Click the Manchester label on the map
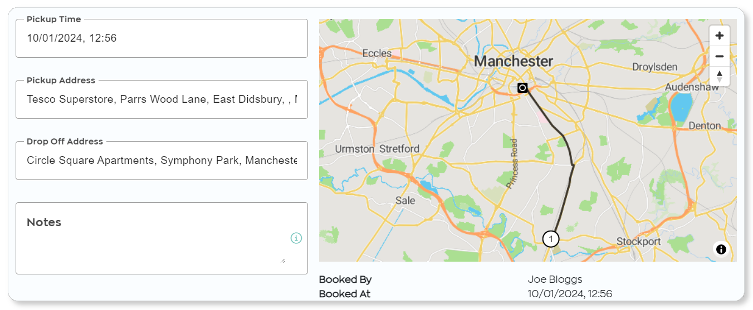753x310 pixels. (x=514, y=61)
